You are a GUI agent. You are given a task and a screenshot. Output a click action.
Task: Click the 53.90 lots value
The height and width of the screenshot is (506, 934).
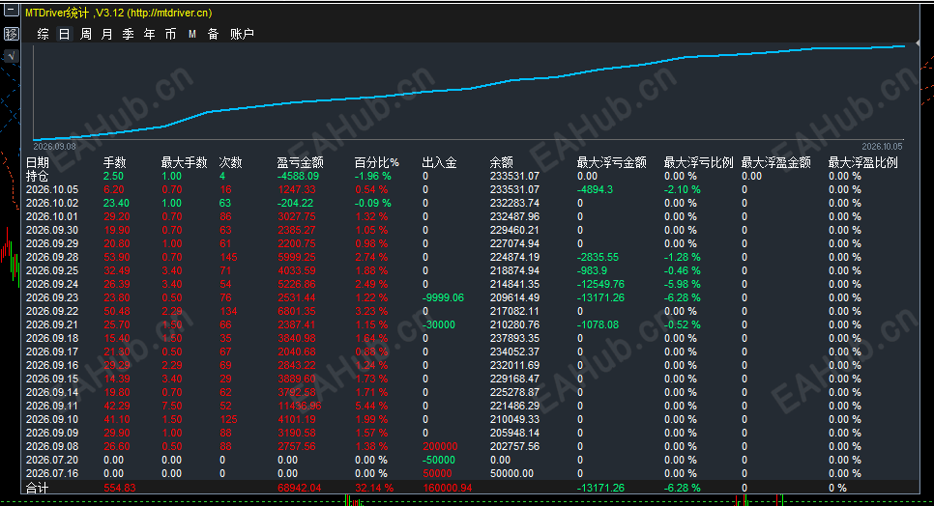(x=117, y=258)
